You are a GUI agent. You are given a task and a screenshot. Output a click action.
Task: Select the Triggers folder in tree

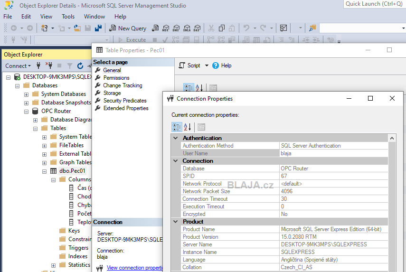click(x=78, y=248)
